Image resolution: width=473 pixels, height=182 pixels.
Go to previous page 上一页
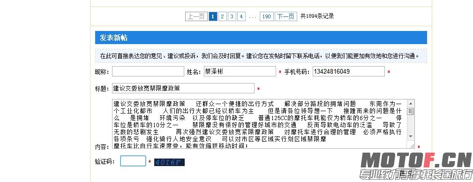pos(196,16)
